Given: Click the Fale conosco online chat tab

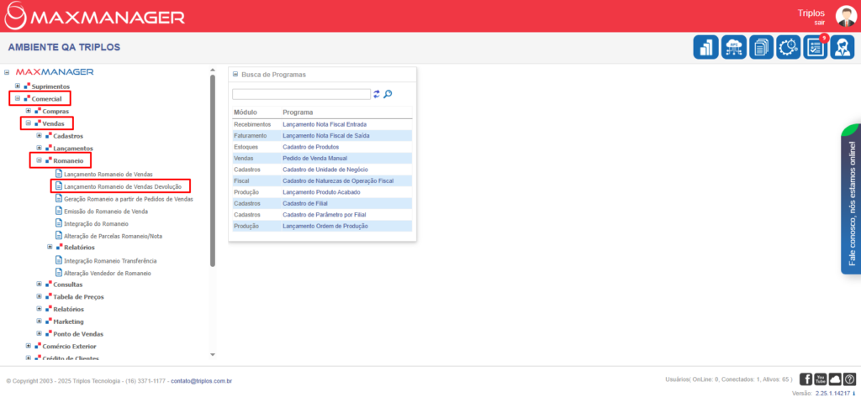Looking at the screenshot, I should coord(851,201).
